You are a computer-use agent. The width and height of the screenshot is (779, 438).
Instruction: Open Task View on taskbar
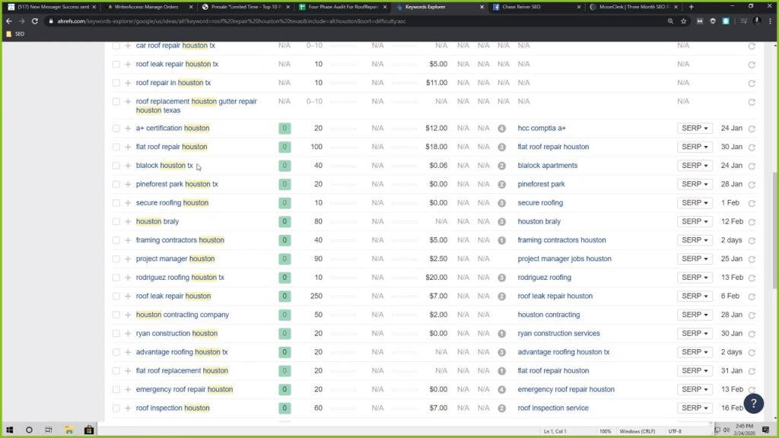pos(48,430)
